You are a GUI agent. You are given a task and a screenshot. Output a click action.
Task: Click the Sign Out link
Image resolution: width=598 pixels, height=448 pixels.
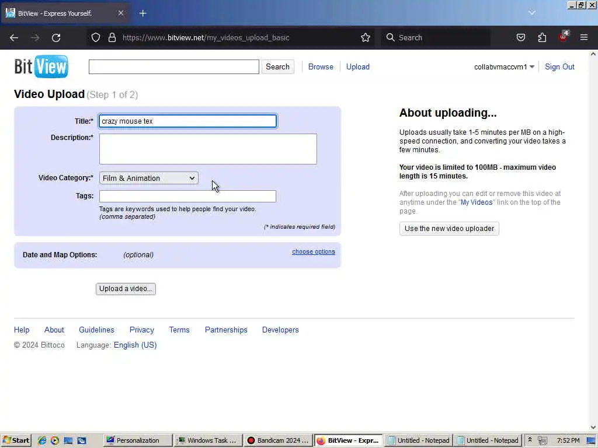point(559,66)
